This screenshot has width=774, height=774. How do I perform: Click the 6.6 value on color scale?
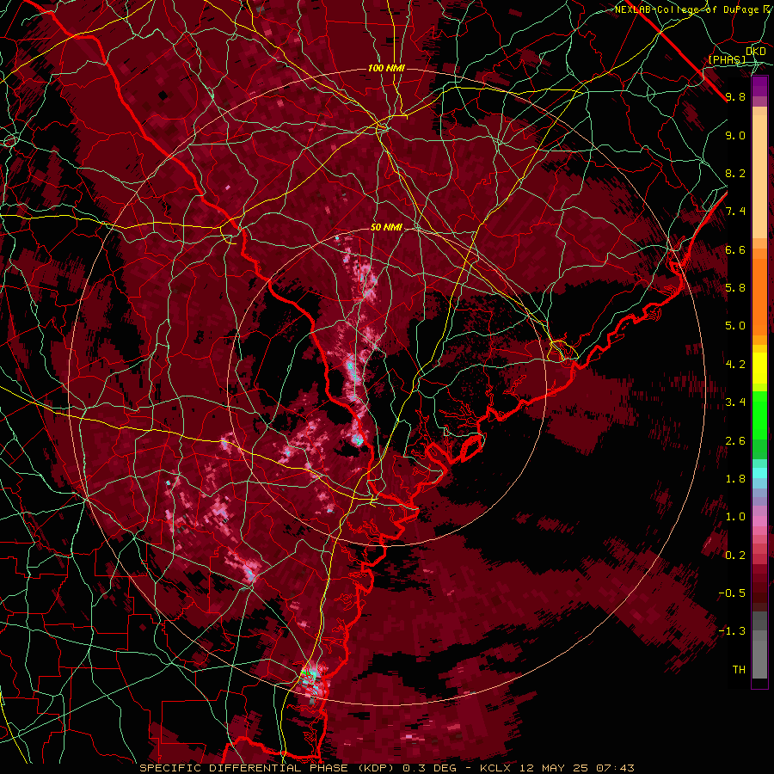[735, 249]
